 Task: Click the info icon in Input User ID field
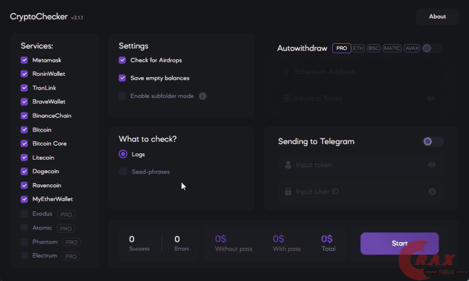432,192
